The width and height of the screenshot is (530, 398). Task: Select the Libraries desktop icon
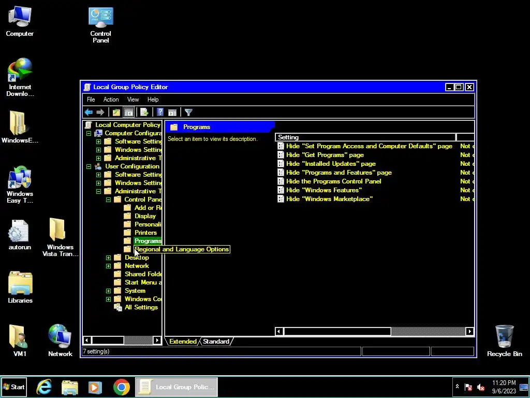point(20,287)
